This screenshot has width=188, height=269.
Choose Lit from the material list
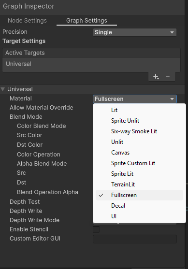coord(139,110)
